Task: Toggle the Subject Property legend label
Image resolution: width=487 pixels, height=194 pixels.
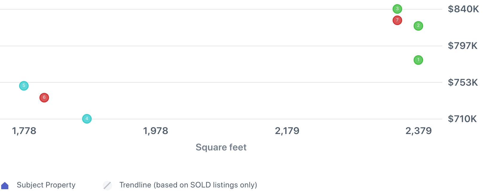Action: [46, 185]
